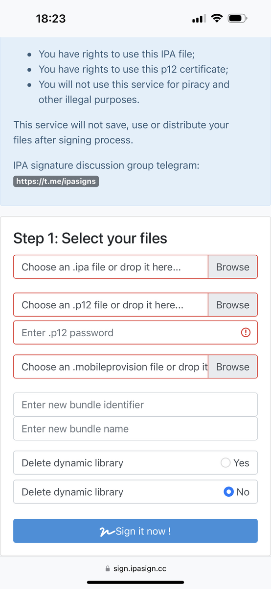Select Yes for Delete dynamic library
The image size is (271, 589).
coord(226,463)
